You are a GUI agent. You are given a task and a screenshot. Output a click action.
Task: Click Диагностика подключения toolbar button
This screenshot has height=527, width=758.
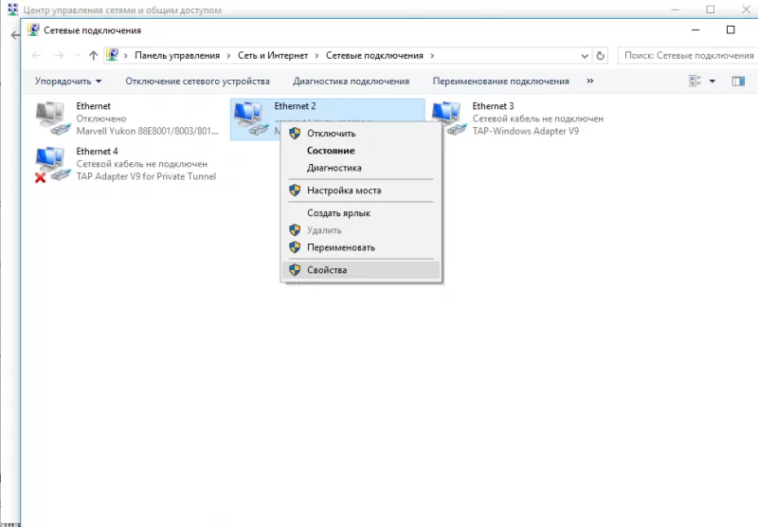click(351, 82)
